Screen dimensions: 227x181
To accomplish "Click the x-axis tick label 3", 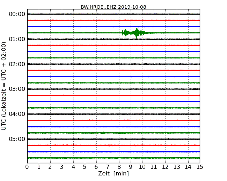I will [x=62, y=167].
